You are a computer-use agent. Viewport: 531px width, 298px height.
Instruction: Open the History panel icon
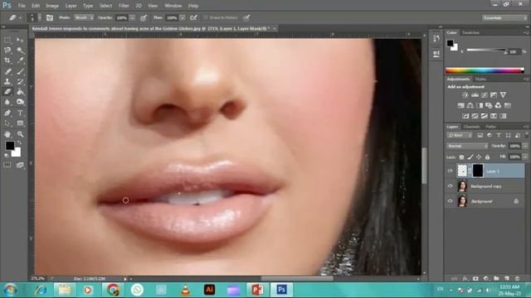point(436,39)
